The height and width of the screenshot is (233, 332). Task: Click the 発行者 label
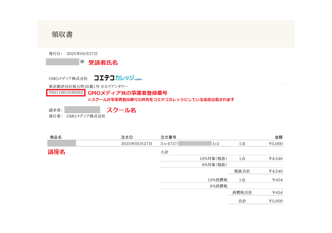click(x=56, y=116)
